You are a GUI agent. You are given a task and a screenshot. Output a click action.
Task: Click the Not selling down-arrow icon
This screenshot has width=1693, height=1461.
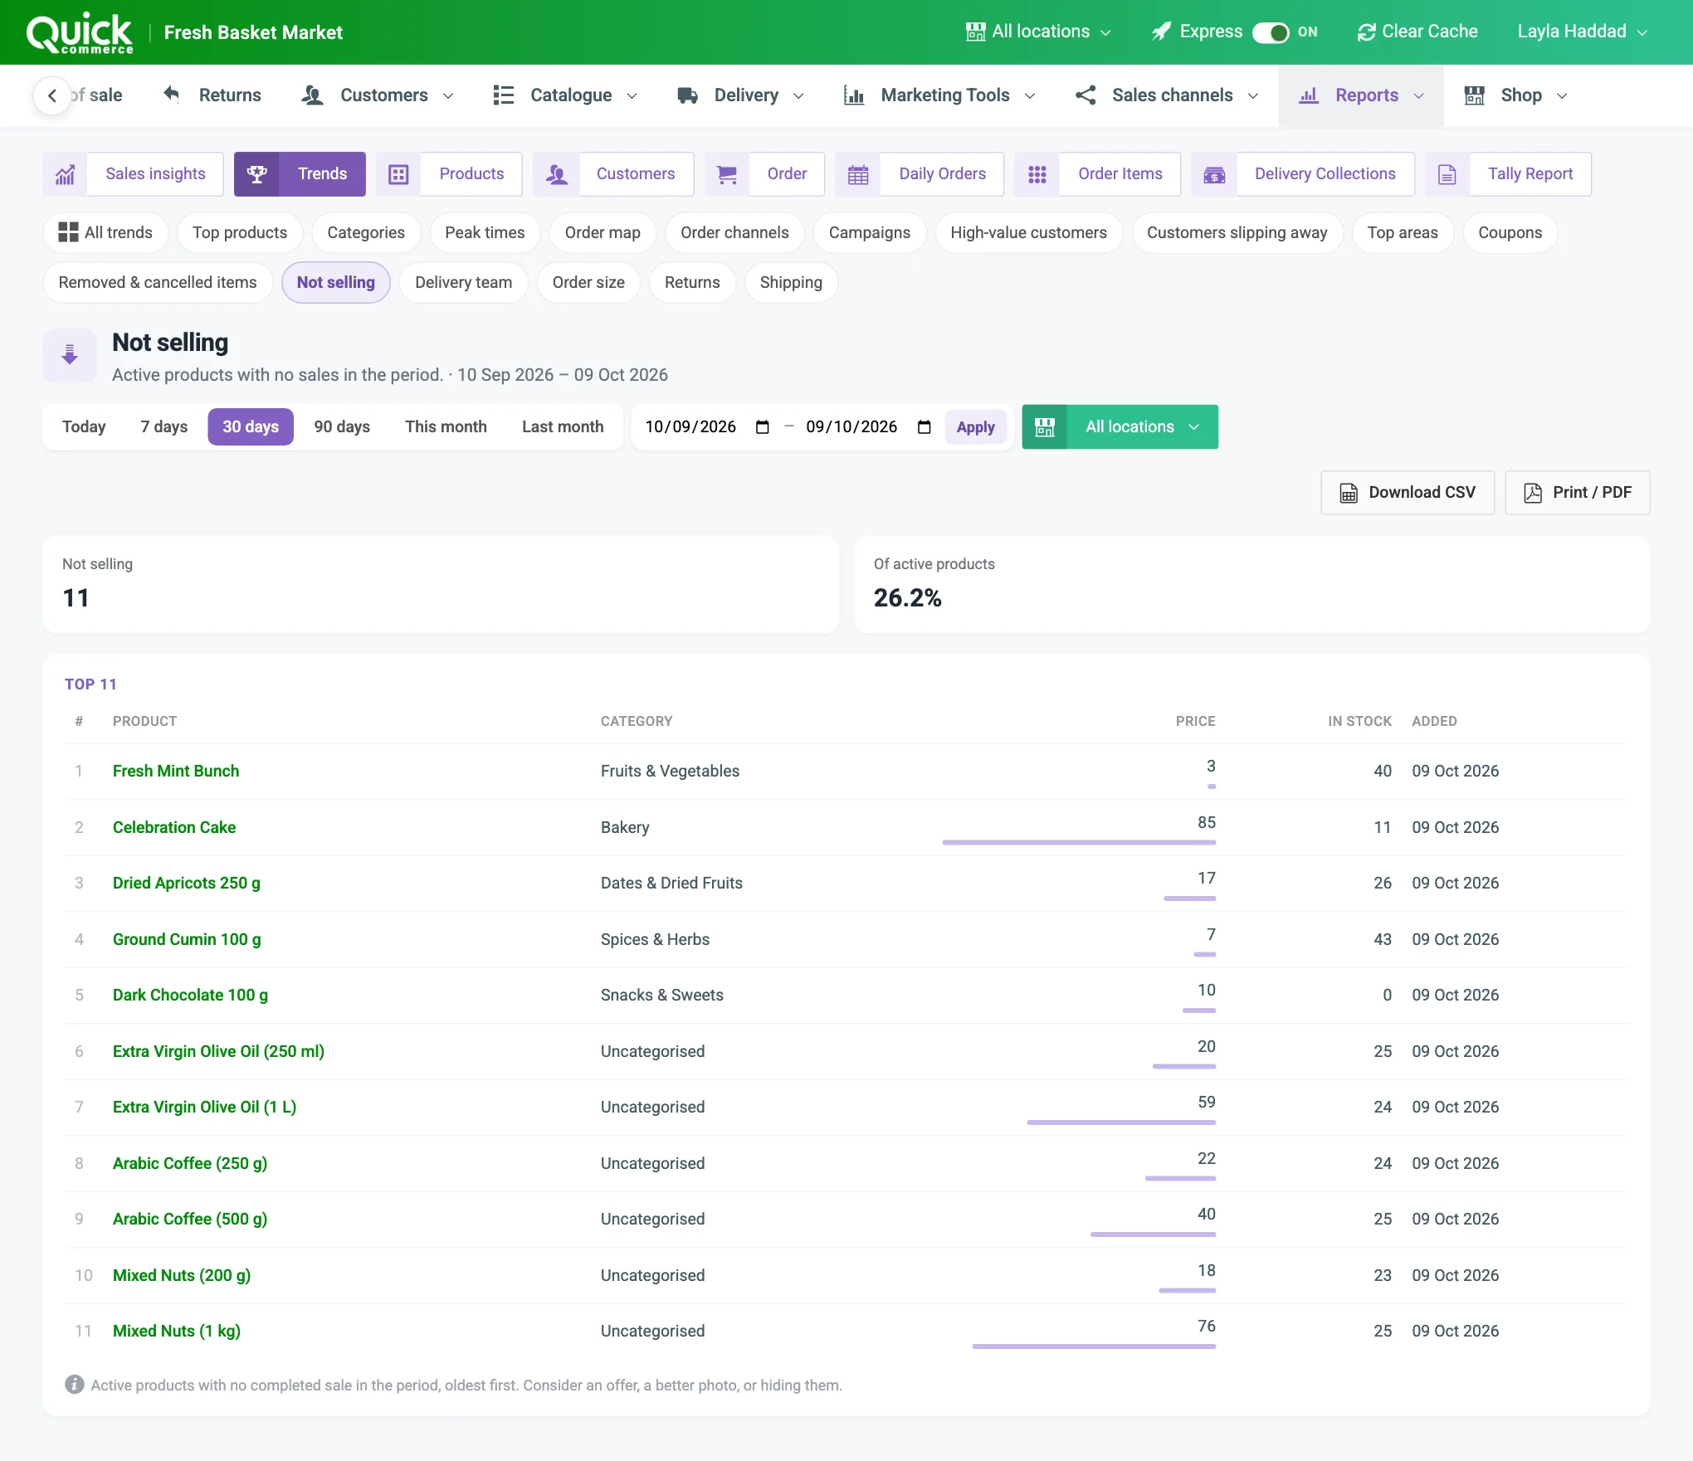click(70, 355)
